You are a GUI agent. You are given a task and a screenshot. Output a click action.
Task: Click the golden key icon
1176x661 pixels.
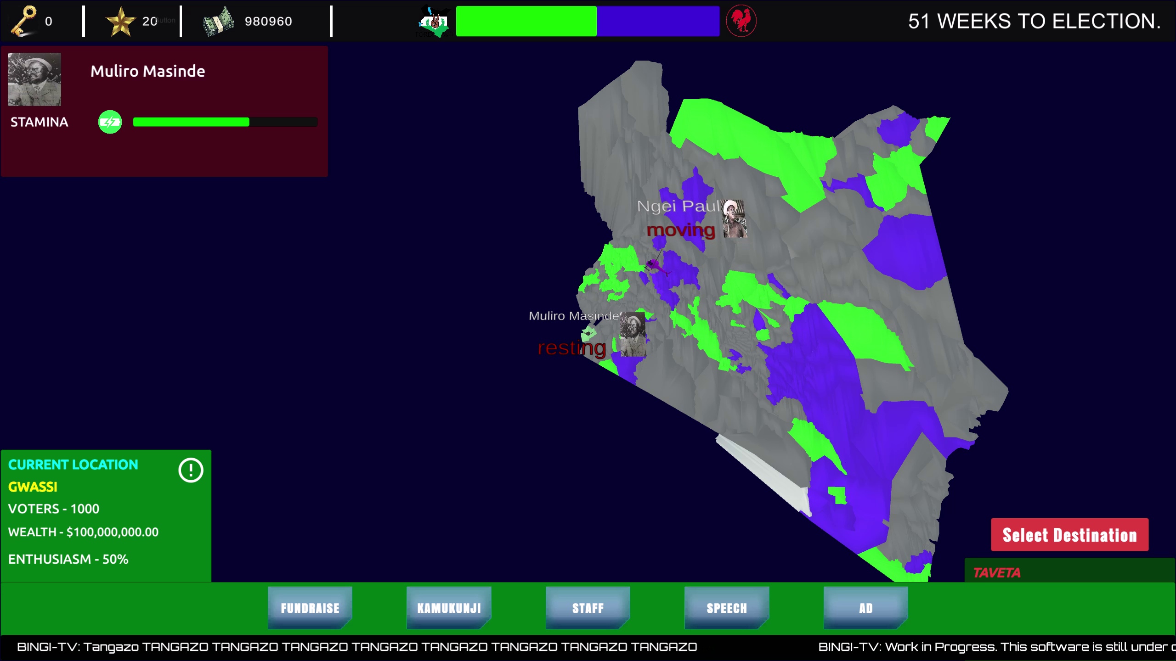point(23,21)
